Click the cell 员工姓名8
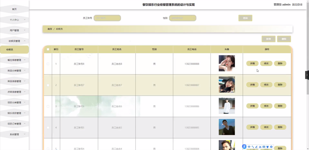The image size is (309, 150). [117, 64]
